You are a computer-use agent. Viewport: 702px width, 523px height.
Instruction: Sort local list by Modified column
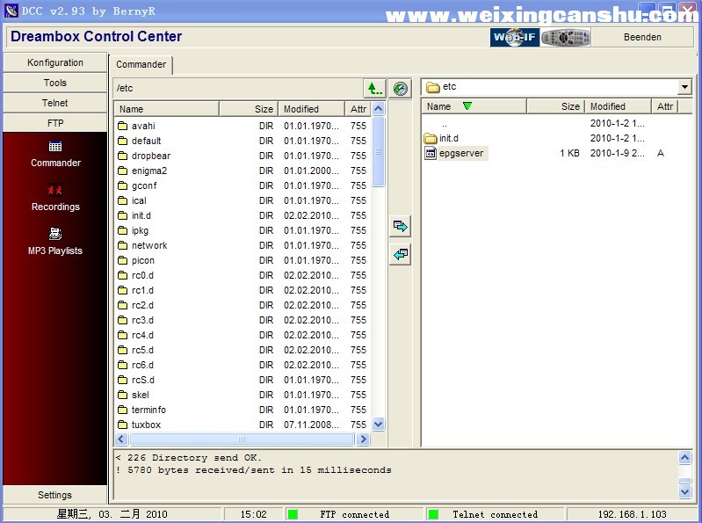[618, 106]
